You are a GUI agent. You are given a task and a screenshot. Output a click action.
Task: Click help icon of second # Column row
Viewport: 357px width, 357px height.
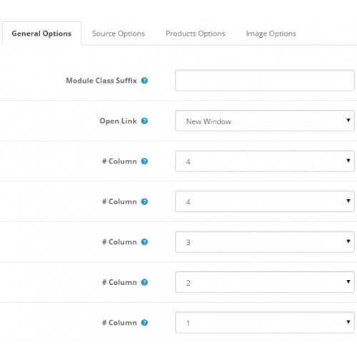[x=144, y=201]
